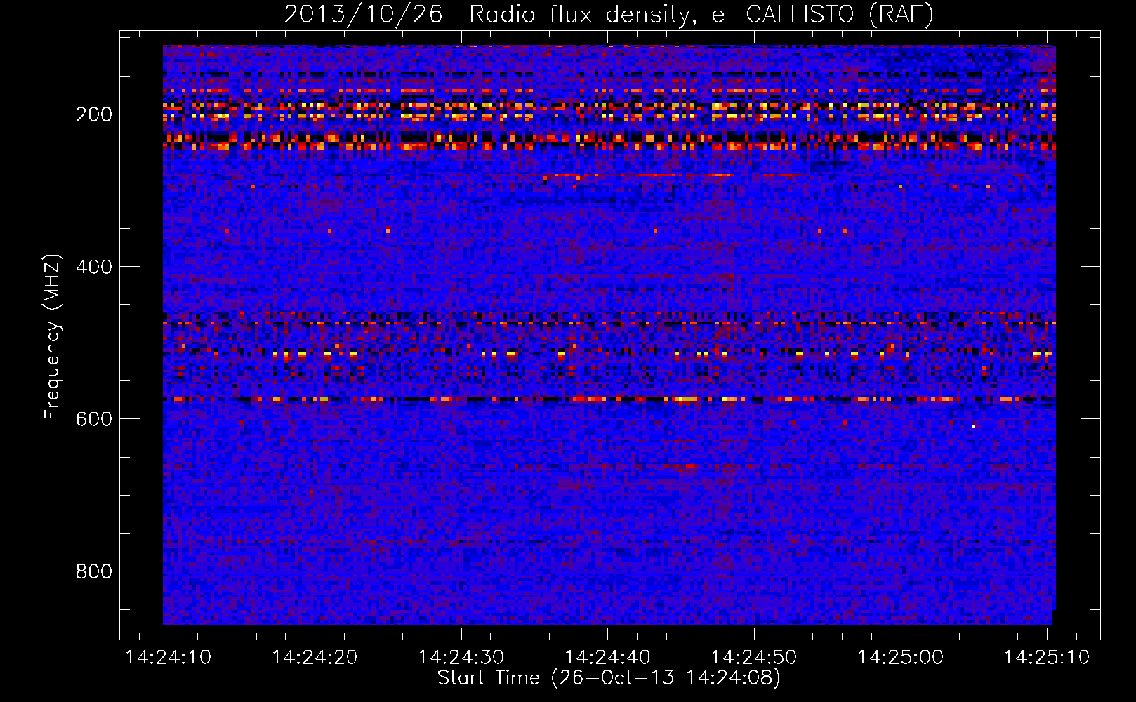Click the 'Frequency (MHZ)' axis label
The width and height of the screenshot is (1136, 702).
pos(53,336)
